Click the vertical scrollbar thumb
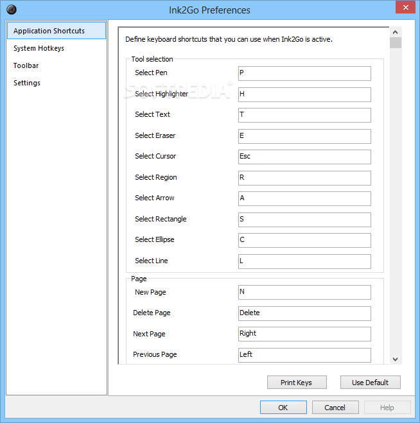 [x=396, y=42]
